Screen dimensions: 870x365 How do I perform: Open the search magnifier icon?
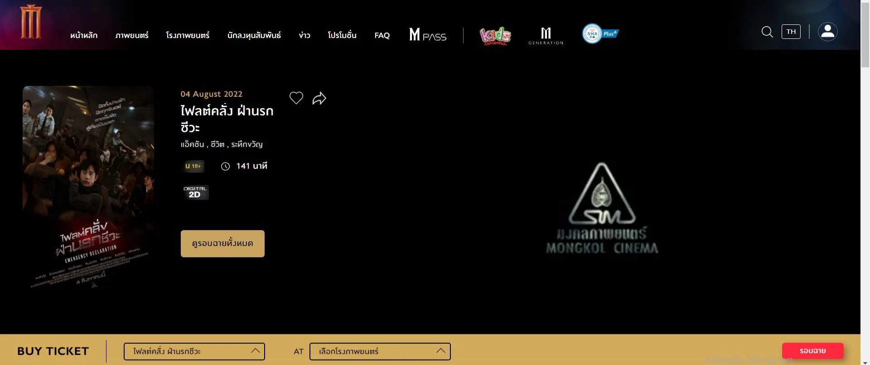click(x=767, y=32)
